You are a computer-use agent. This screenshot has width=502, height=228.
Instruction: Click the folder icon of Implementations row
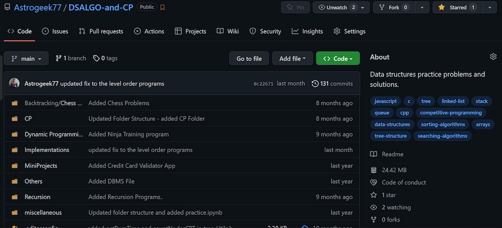[x=14, y=150]
